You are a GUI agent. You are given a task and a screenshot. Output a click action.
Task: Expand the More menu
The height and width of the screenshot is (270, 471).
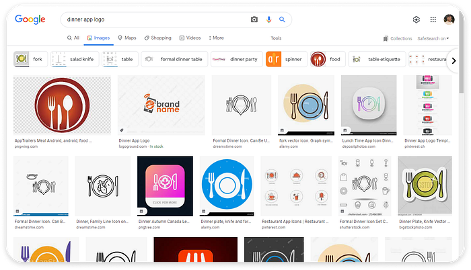(216, 38)
